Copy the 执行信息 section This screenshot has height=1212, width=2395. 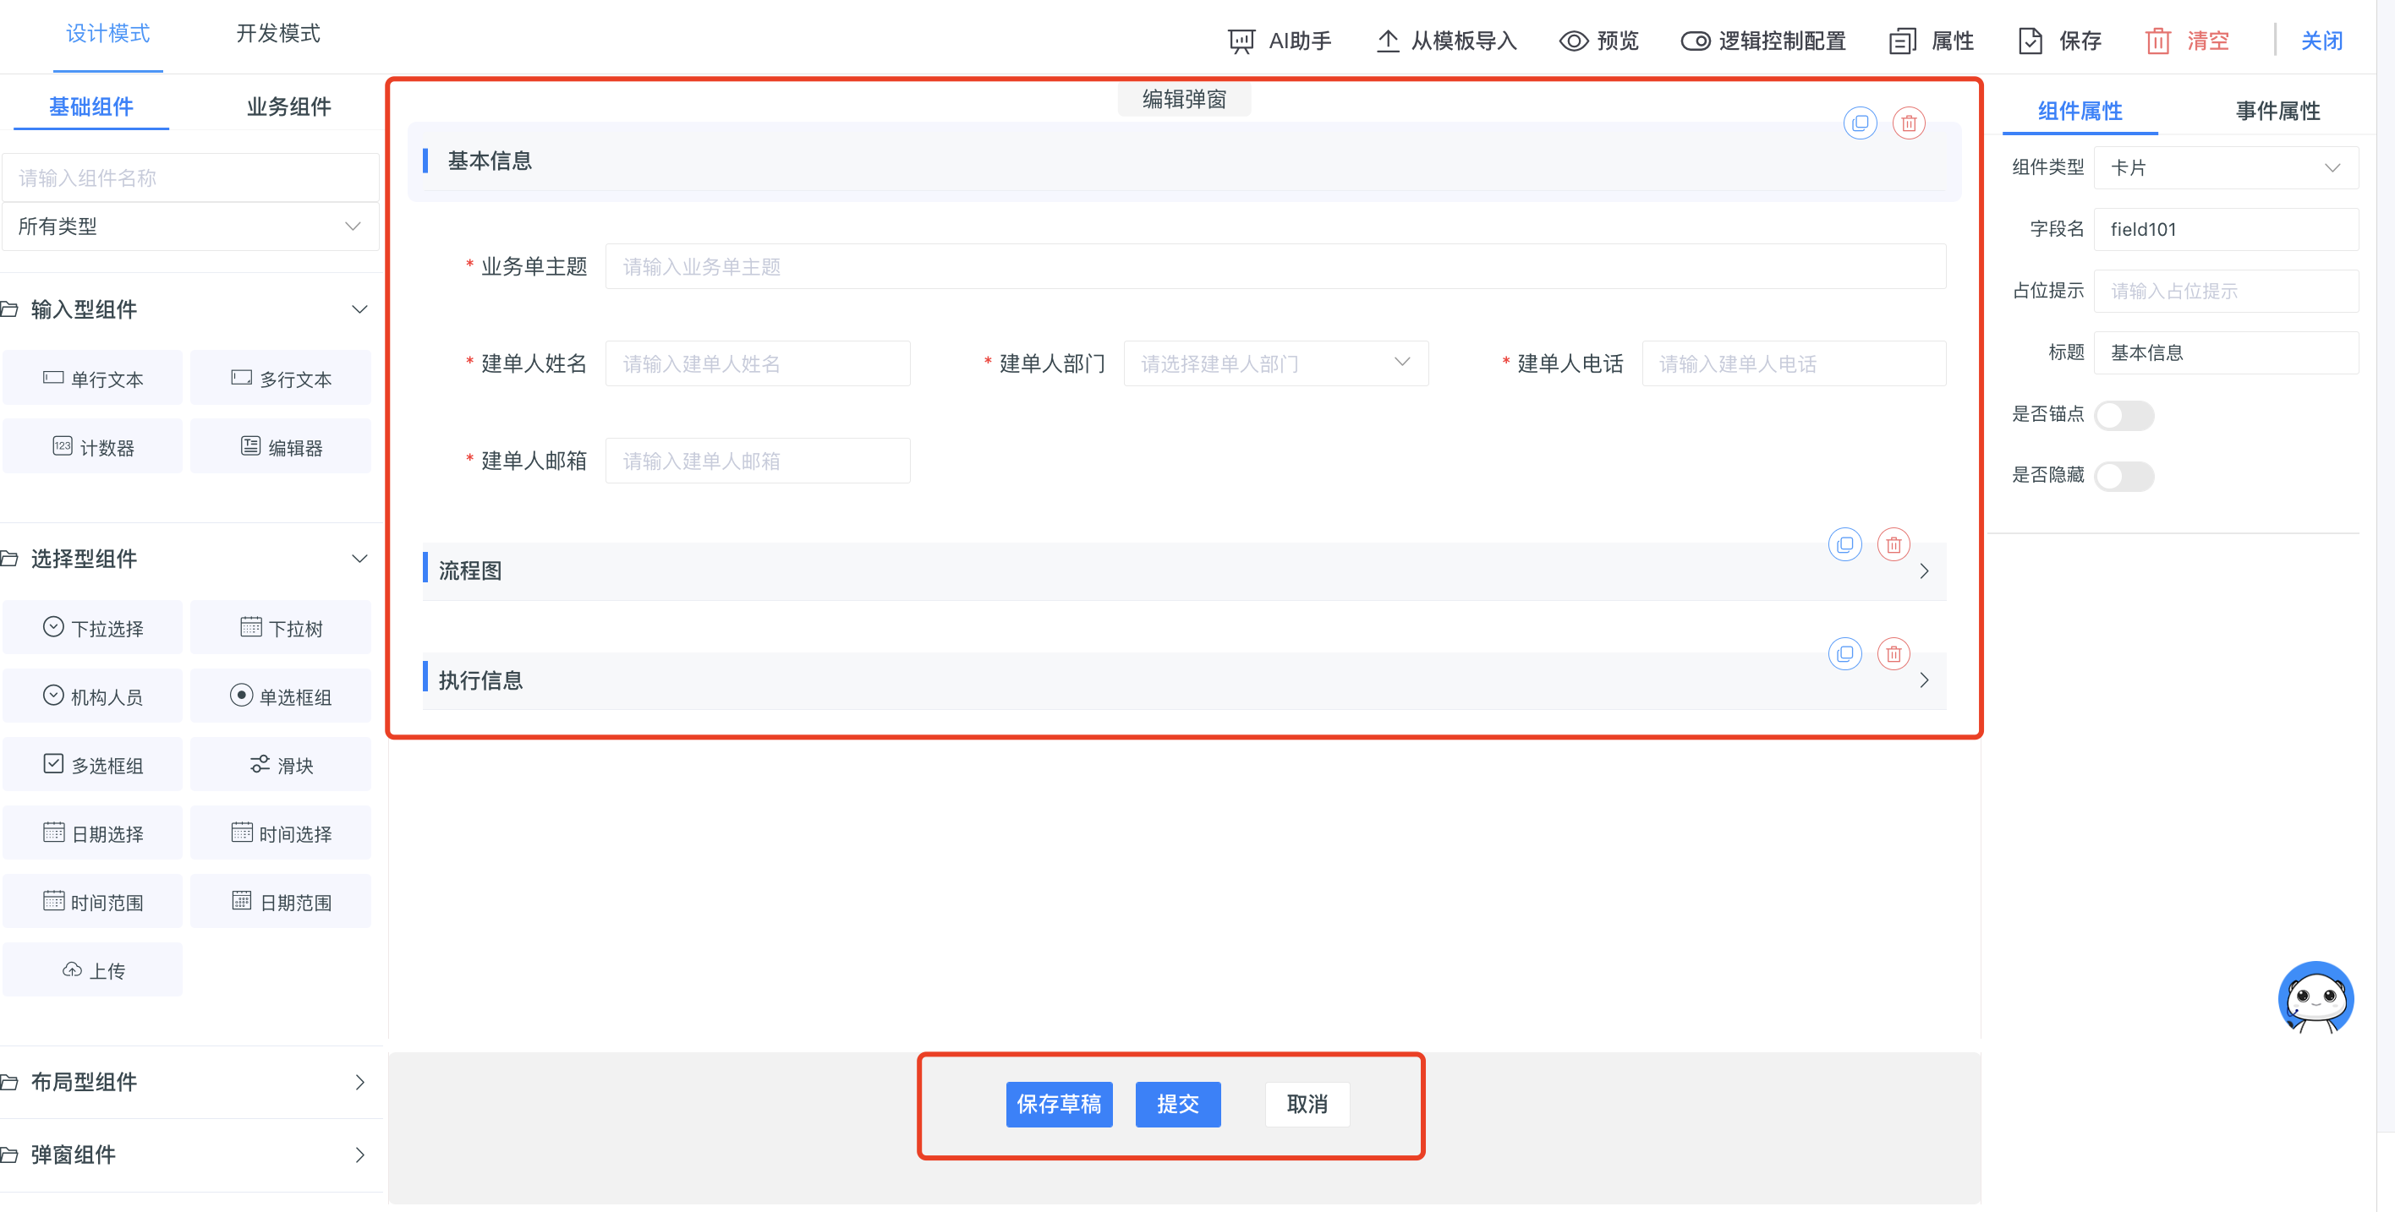1845,654
